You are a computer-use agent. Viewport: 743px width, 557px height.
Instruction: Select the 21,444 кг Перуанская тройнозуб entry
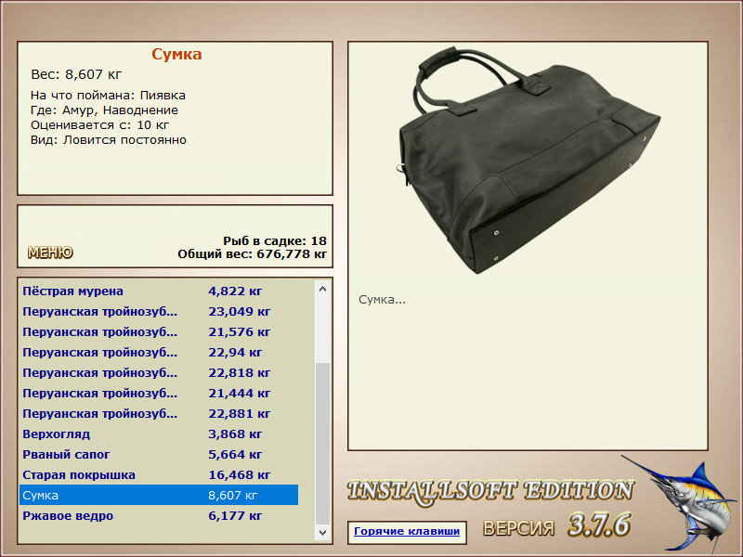click(x=159, y=393)
